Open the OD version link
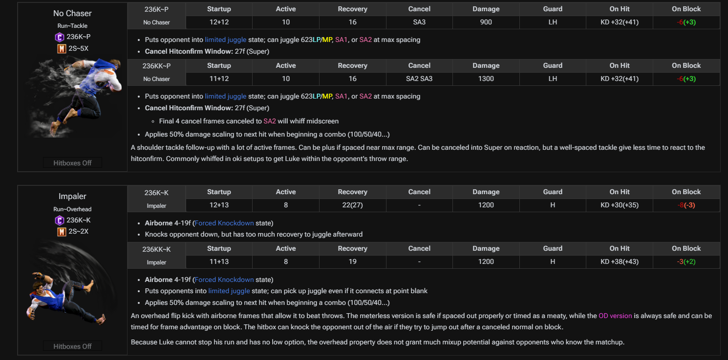This screenshot has height=360, width=728. (x=615, y=316)
